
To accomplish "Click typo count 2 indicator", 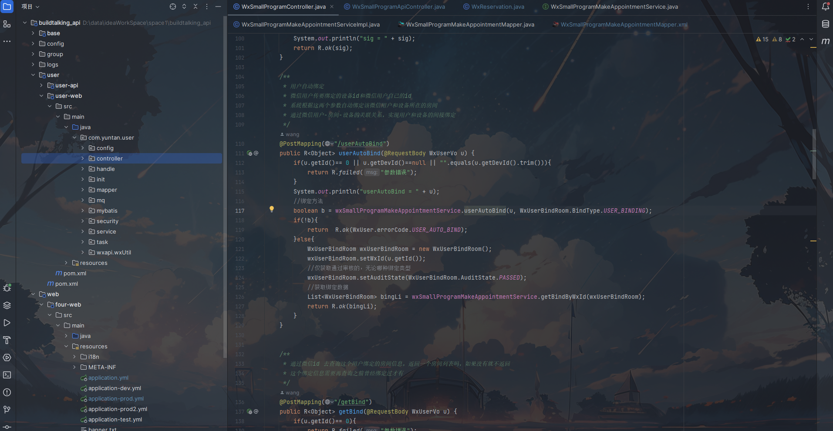I will point(790,39).
